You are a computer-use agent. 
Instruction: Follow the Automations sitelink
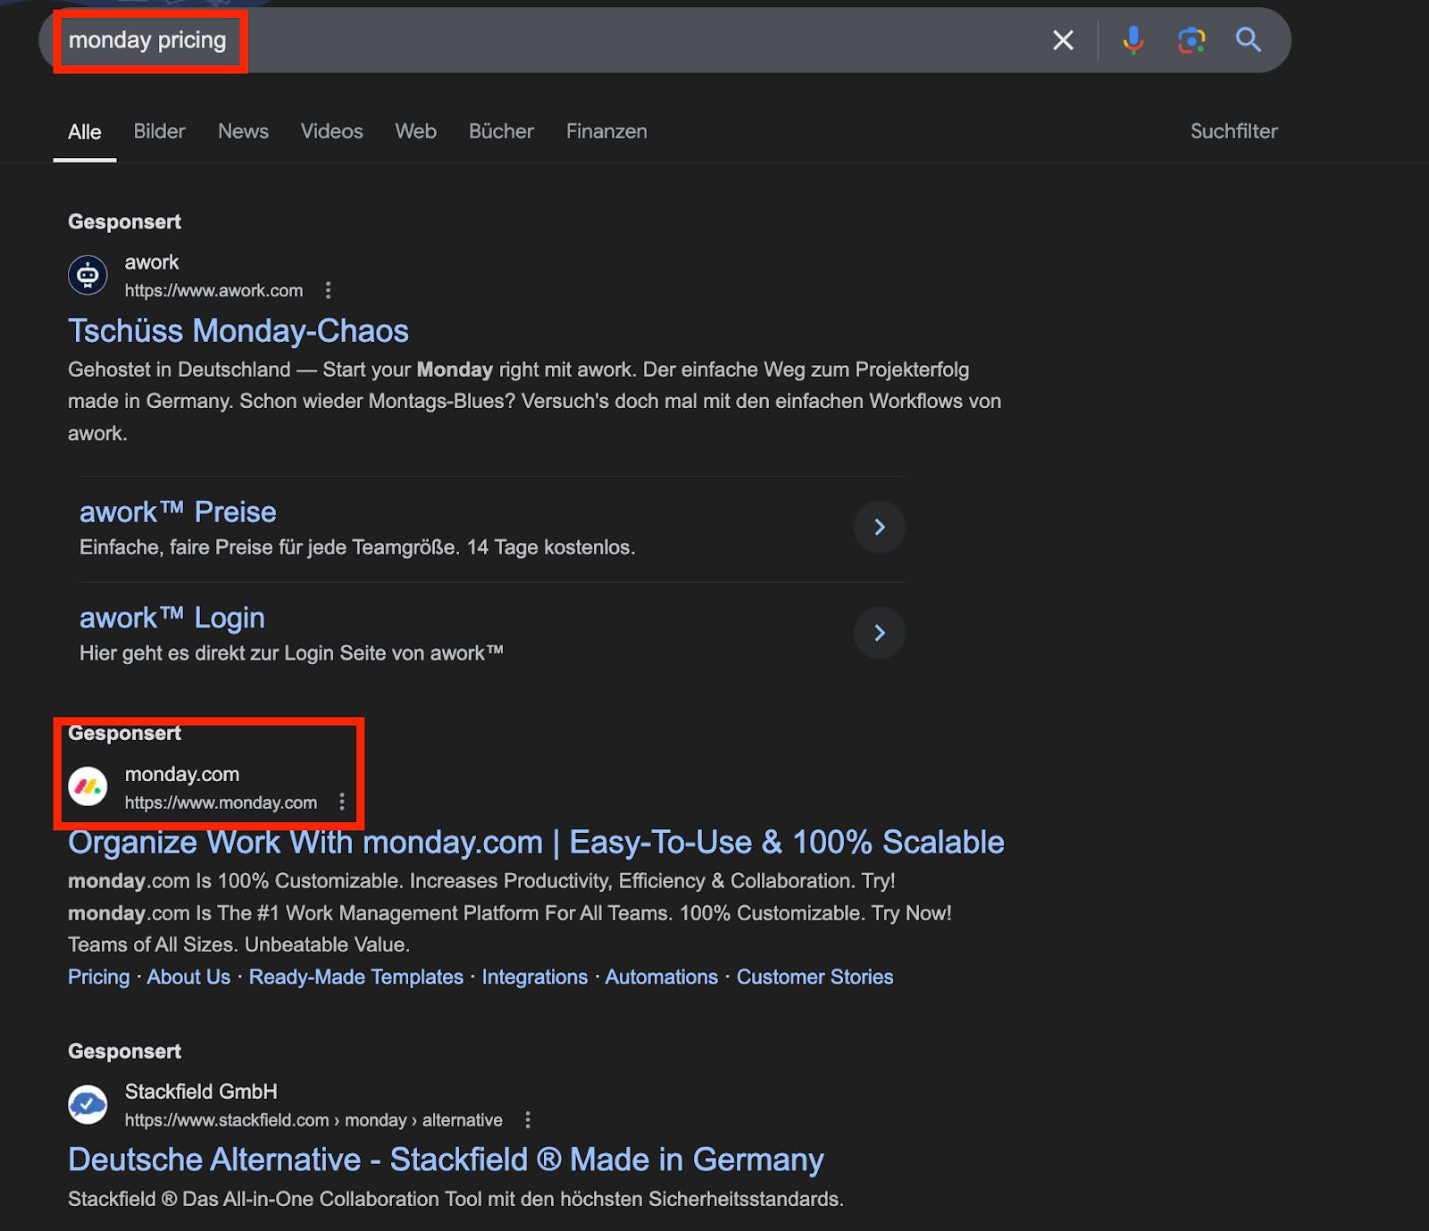[662, 977]
